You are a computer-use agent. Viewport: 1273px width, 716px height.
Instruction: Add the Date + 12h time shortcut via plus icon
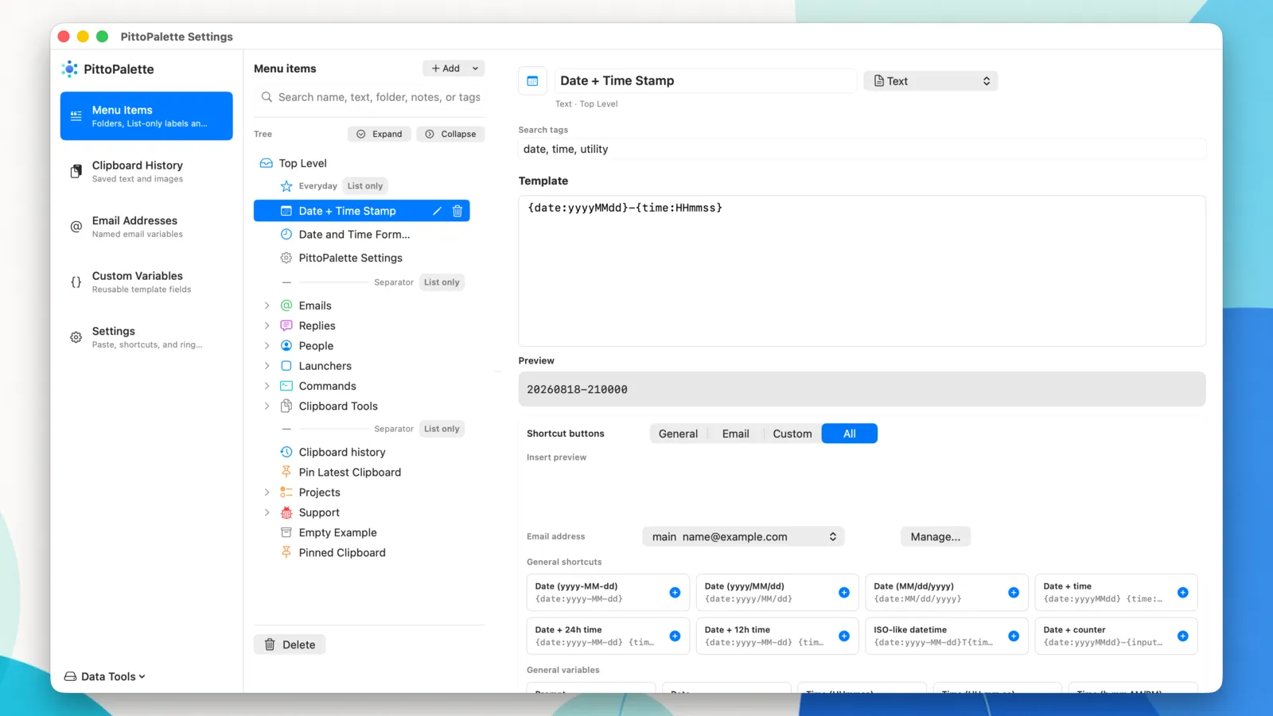click(844, 636)
